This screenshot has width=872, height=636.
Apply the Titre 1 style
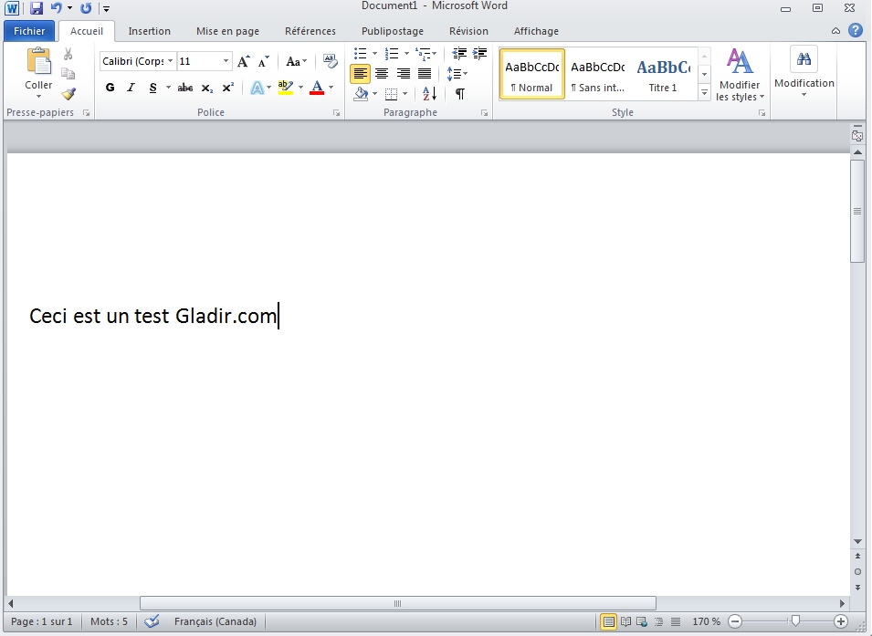[x=663, y=74]
